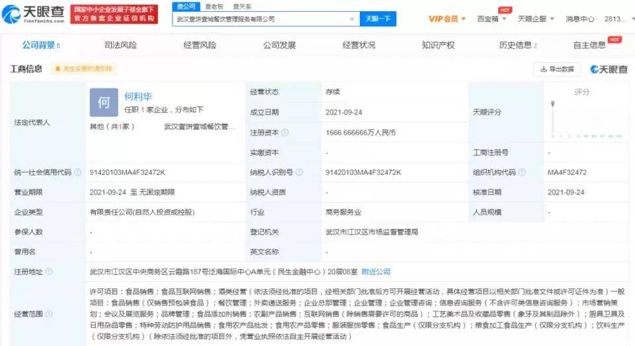Open help icon beside 组织机构代码
This screenshot has width=635, height=346.
click(522, 172)
